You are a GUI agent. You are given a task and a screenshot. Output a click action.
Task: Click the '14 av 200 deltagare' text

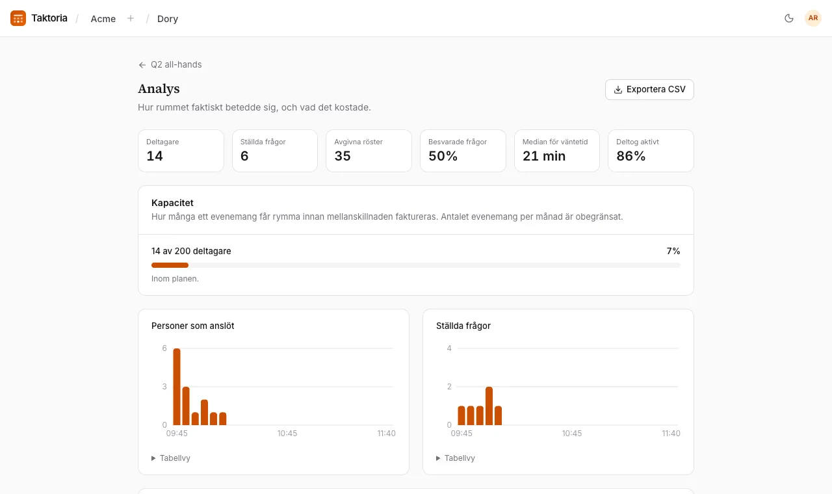[x=191, y=251]
